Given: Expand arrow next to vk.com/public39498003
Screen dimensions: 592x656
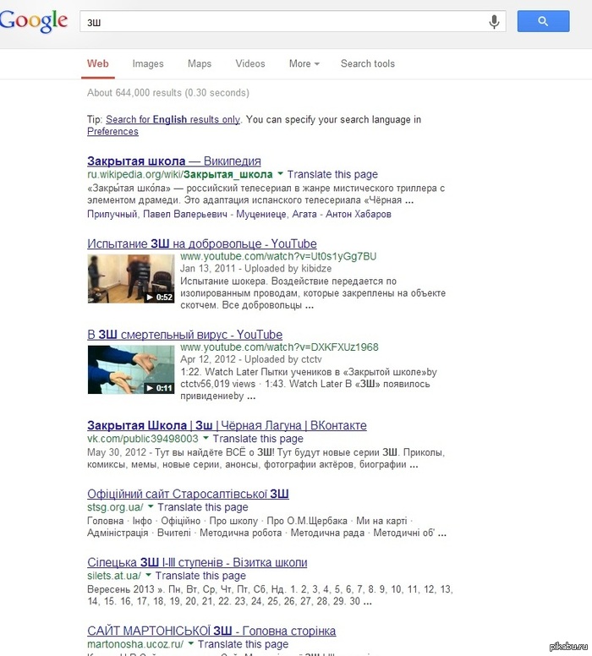Looking at the screenshot, I should pyautogui.click(x=206, y=438).
